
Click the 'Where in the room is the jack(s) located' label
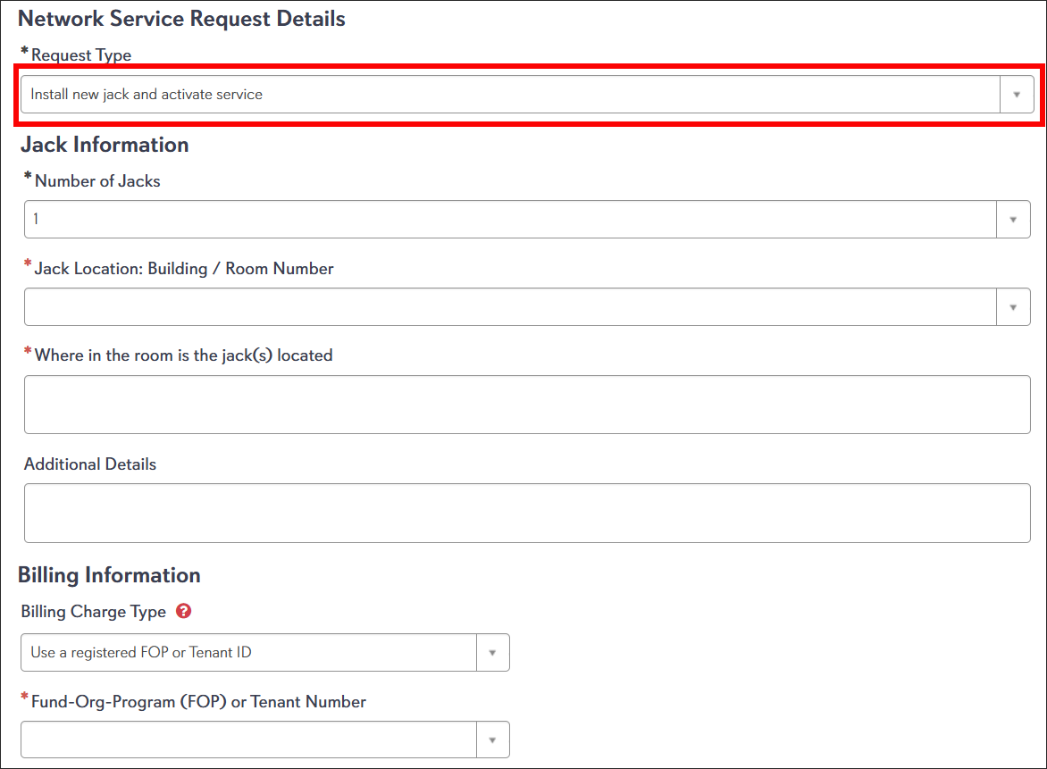[183, 355]
